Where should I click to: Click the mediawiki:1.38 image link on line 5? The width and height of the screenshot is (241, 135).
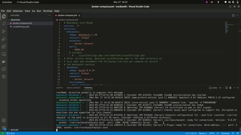point(88,35)
